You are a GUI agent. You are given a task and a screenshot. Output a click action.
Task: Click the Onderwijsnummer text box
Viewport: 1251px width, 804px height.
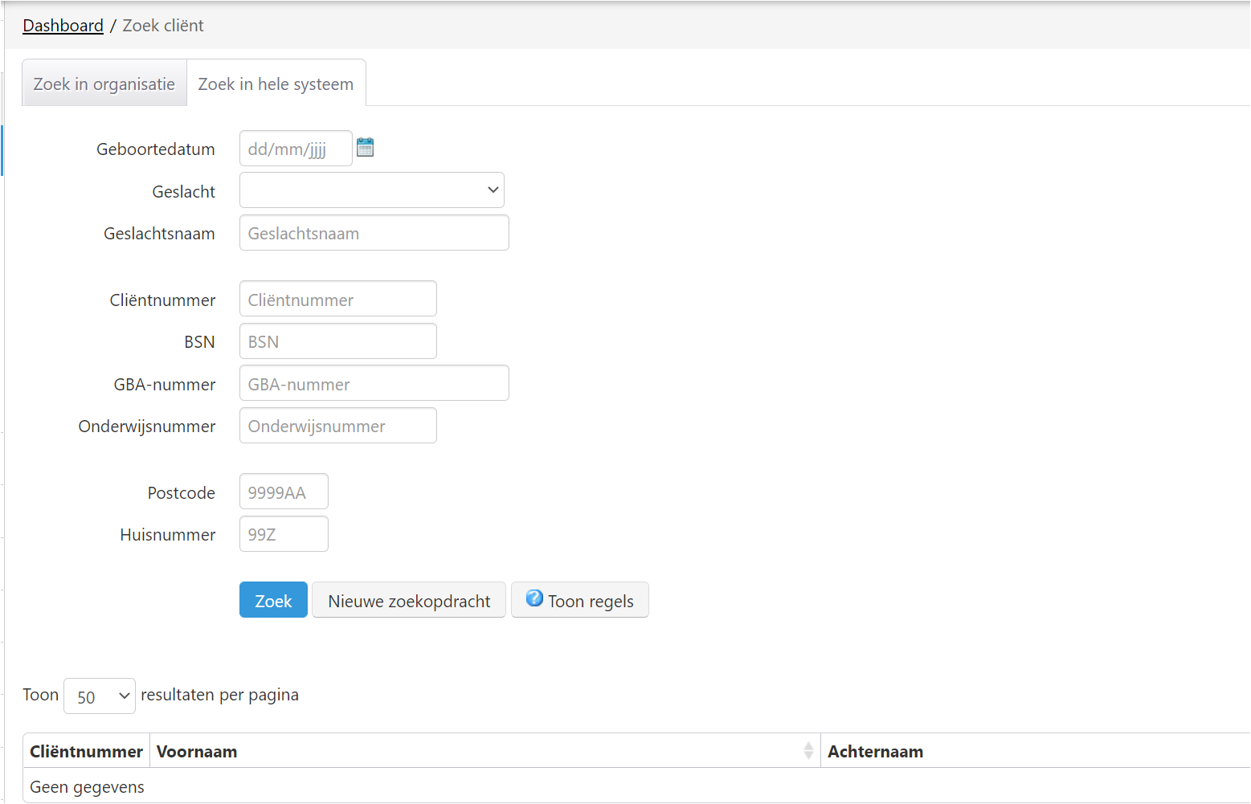point(337,426)
